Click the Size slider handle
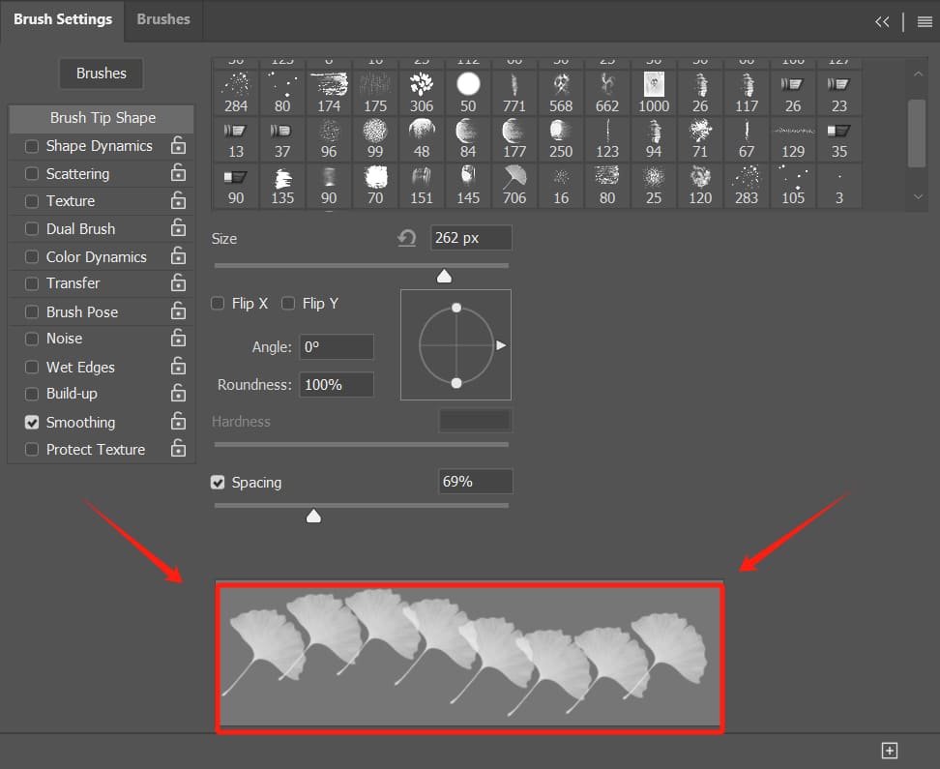 coord(444,277)
